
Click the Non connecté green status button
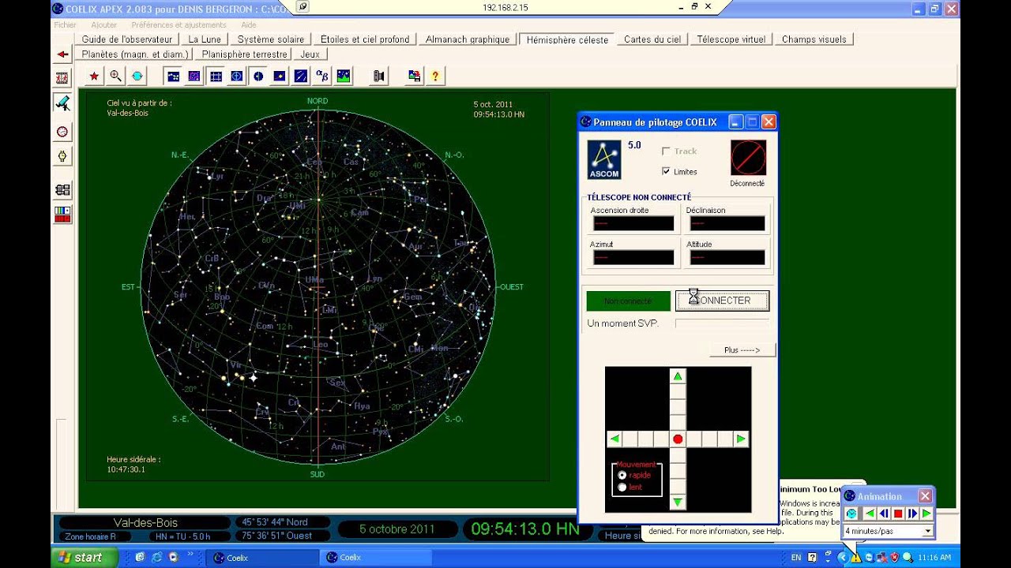pyautogui.click(x=628, y=301)
